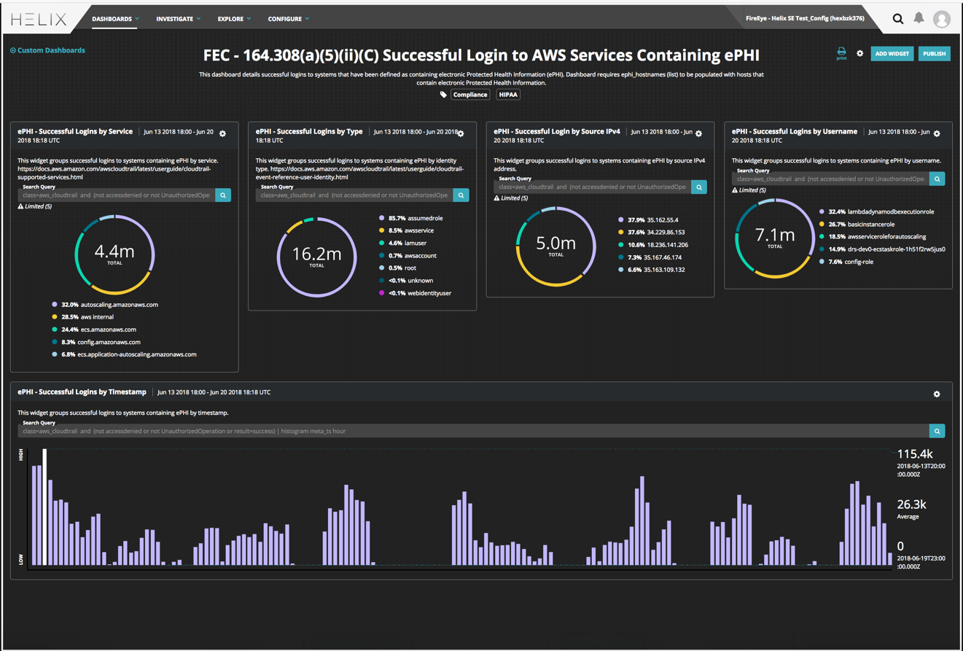Image resolution: width=963 pixels, height=651 pixels.
Task: Click the assumedrole legend swatch
Action: (x=382, y=218)
